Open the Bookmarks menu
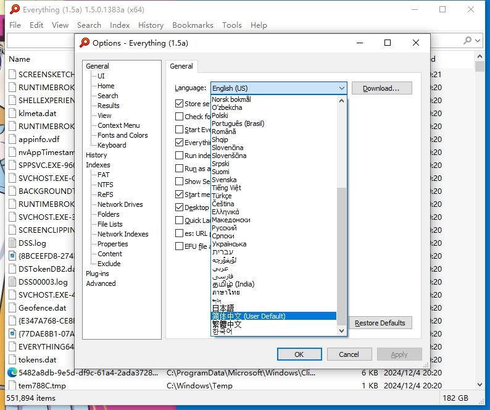This screenshot has width=490, height=410. pos(193,25)
